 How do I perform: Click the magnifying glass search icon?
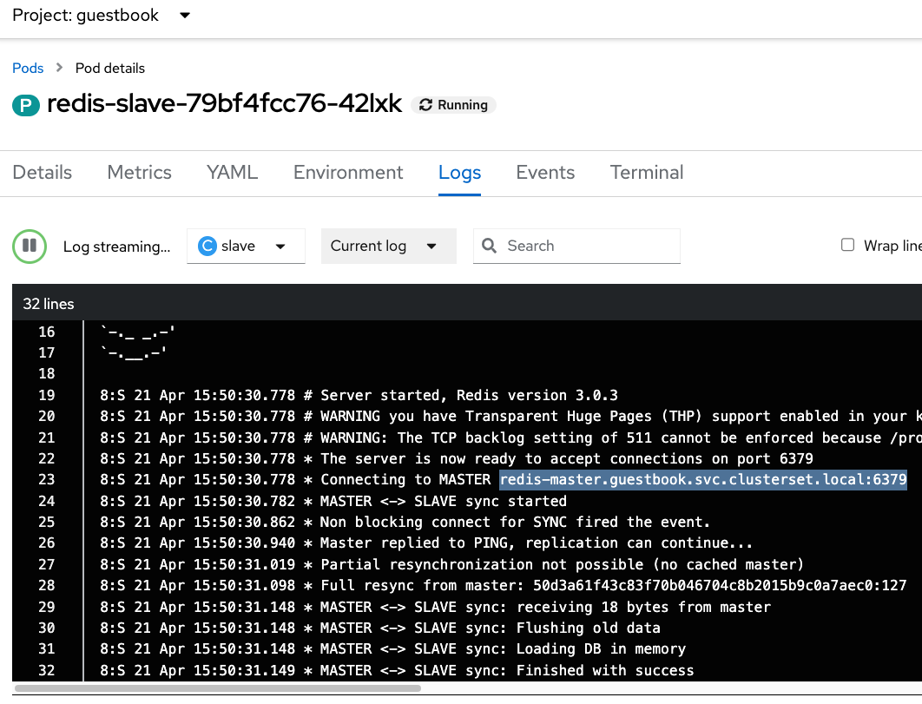tap(490, 246)
